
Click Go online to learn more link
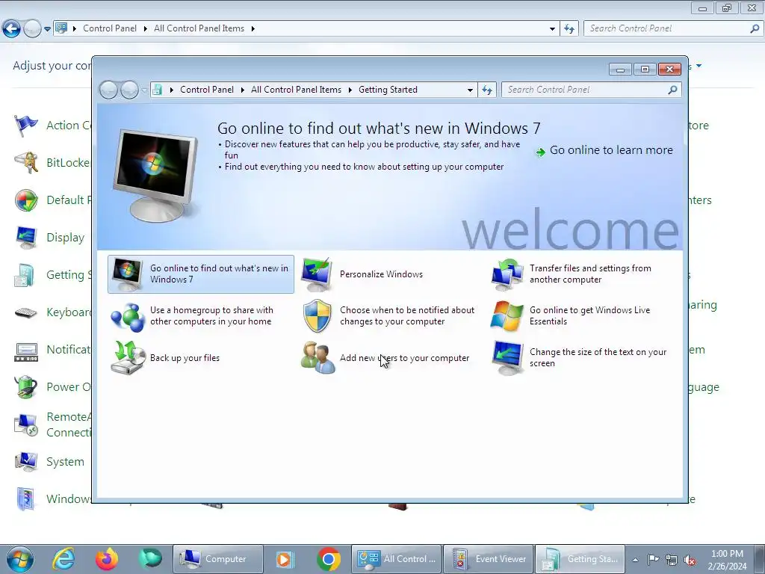tap(611, 150)
